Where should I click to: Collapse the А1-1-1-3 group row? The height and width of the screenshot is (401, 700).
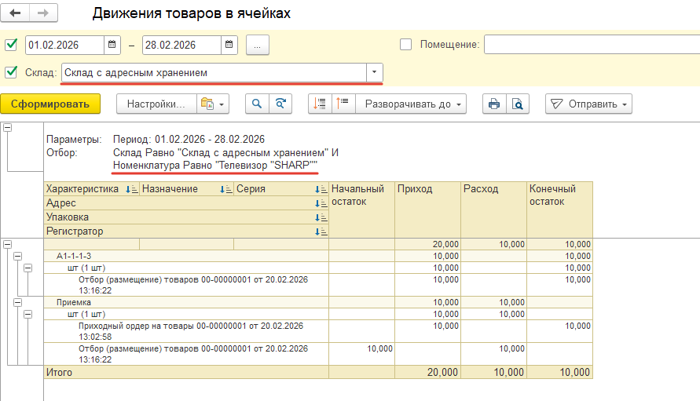click(16, 256)
